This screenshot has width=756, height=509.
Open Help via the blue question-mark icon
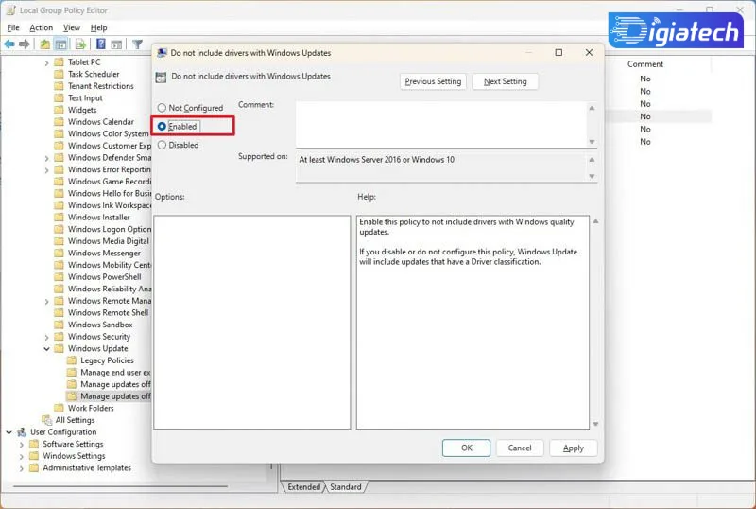click(101, 44)
